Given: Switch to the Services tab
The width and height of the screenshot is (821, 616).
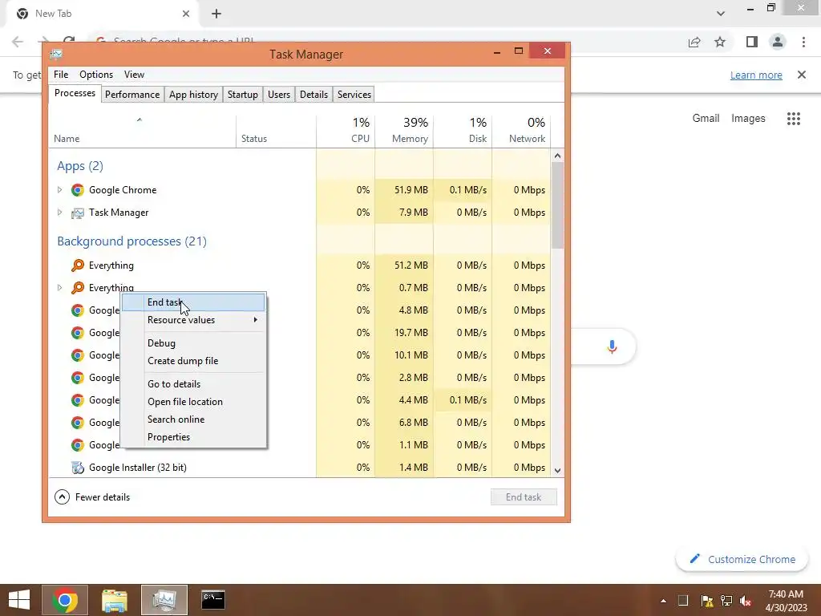Looking at the screenshot, I should point(354,95).
